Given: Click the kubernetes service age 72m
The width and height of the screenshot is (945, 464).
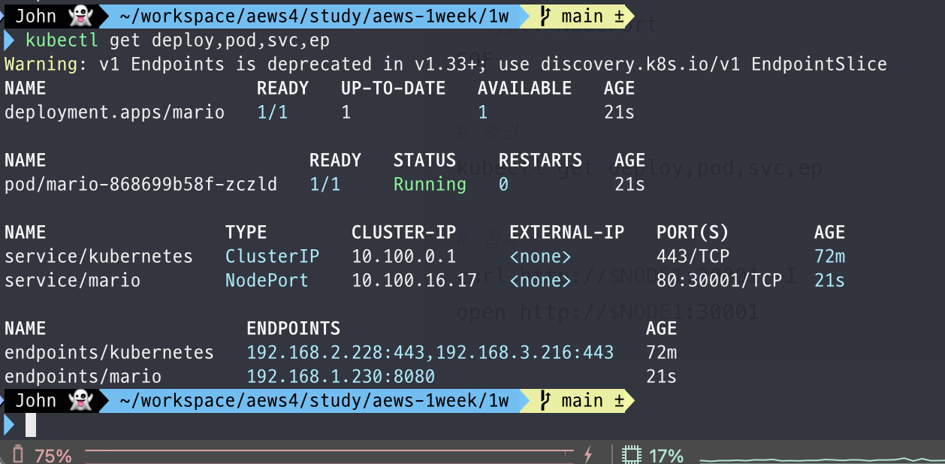Looking at the screenshot, I should (x=829, y=256).
